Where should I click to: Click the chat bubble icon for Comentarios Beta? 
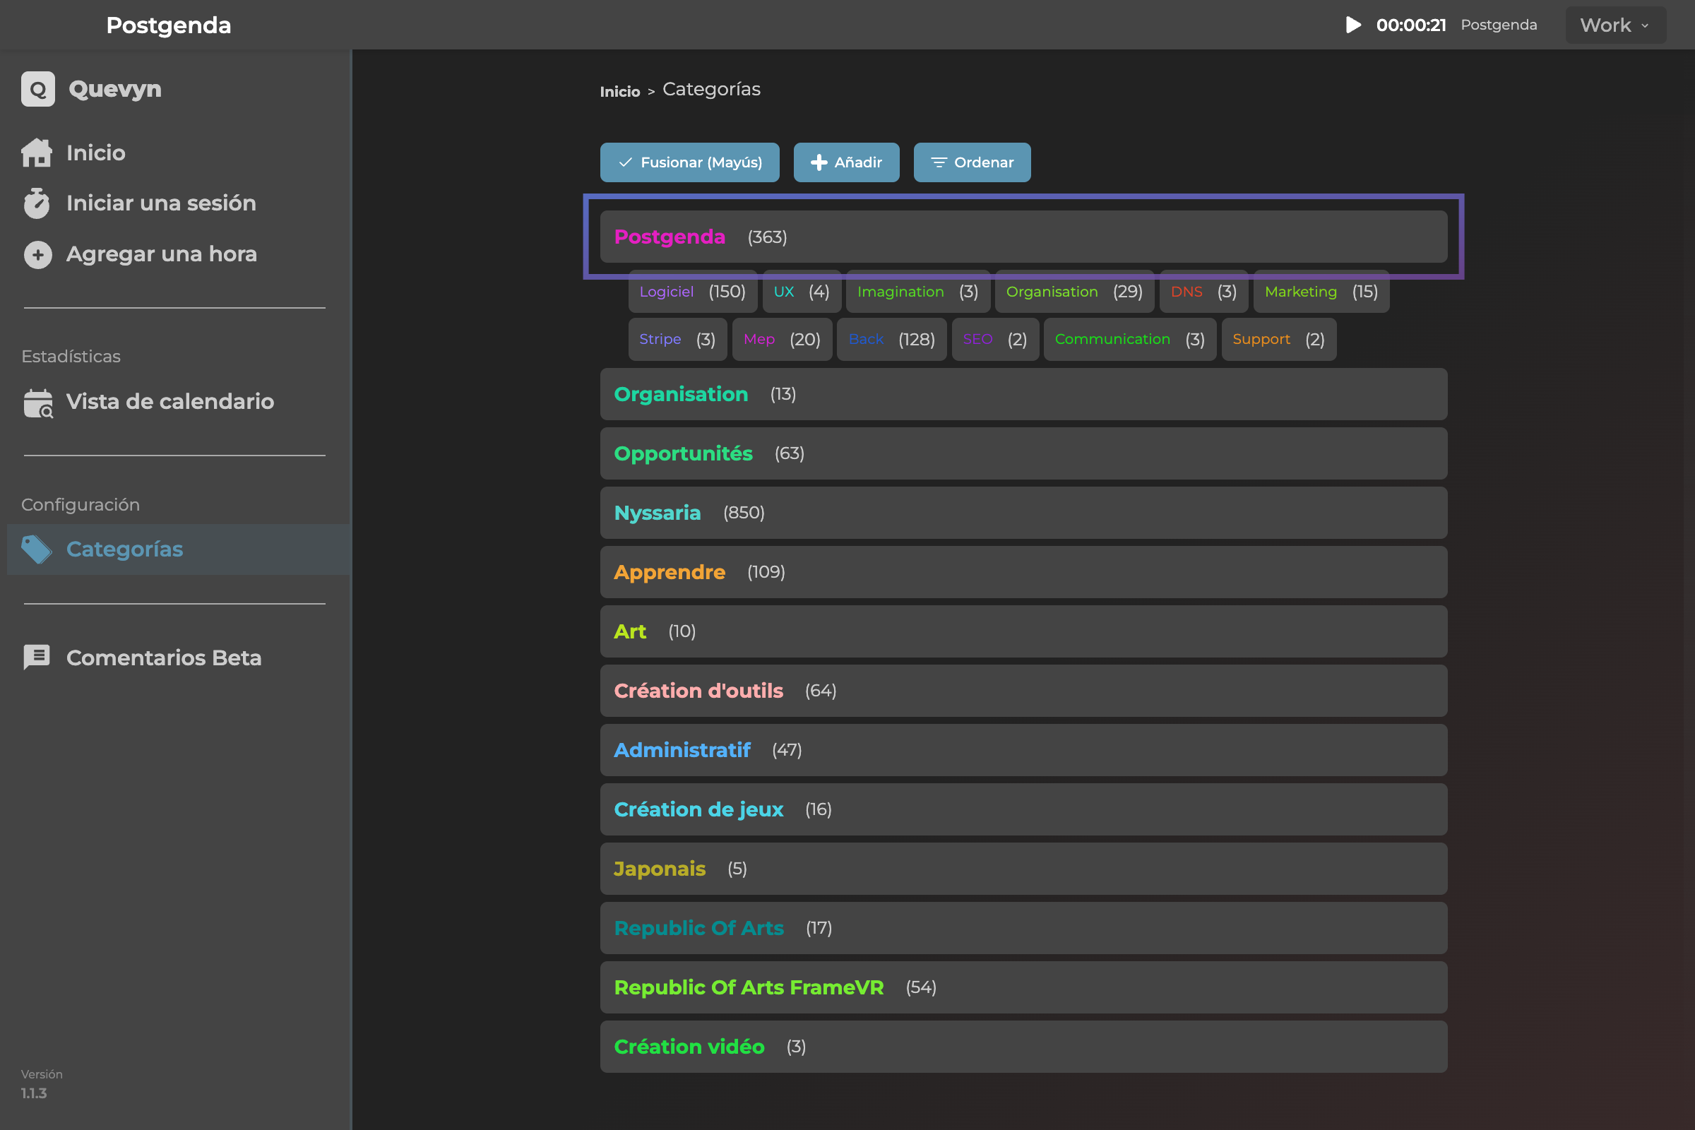coord(37,658)
